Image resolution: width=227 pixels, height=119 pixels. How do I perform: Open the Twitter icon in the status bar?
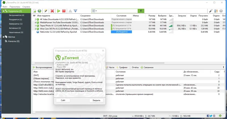click(211, 116)
